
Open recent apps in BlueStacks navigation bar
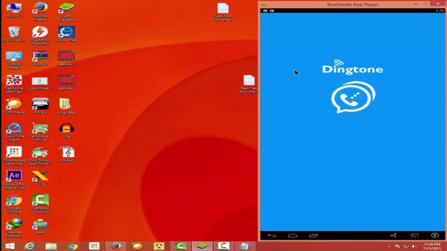314,236
